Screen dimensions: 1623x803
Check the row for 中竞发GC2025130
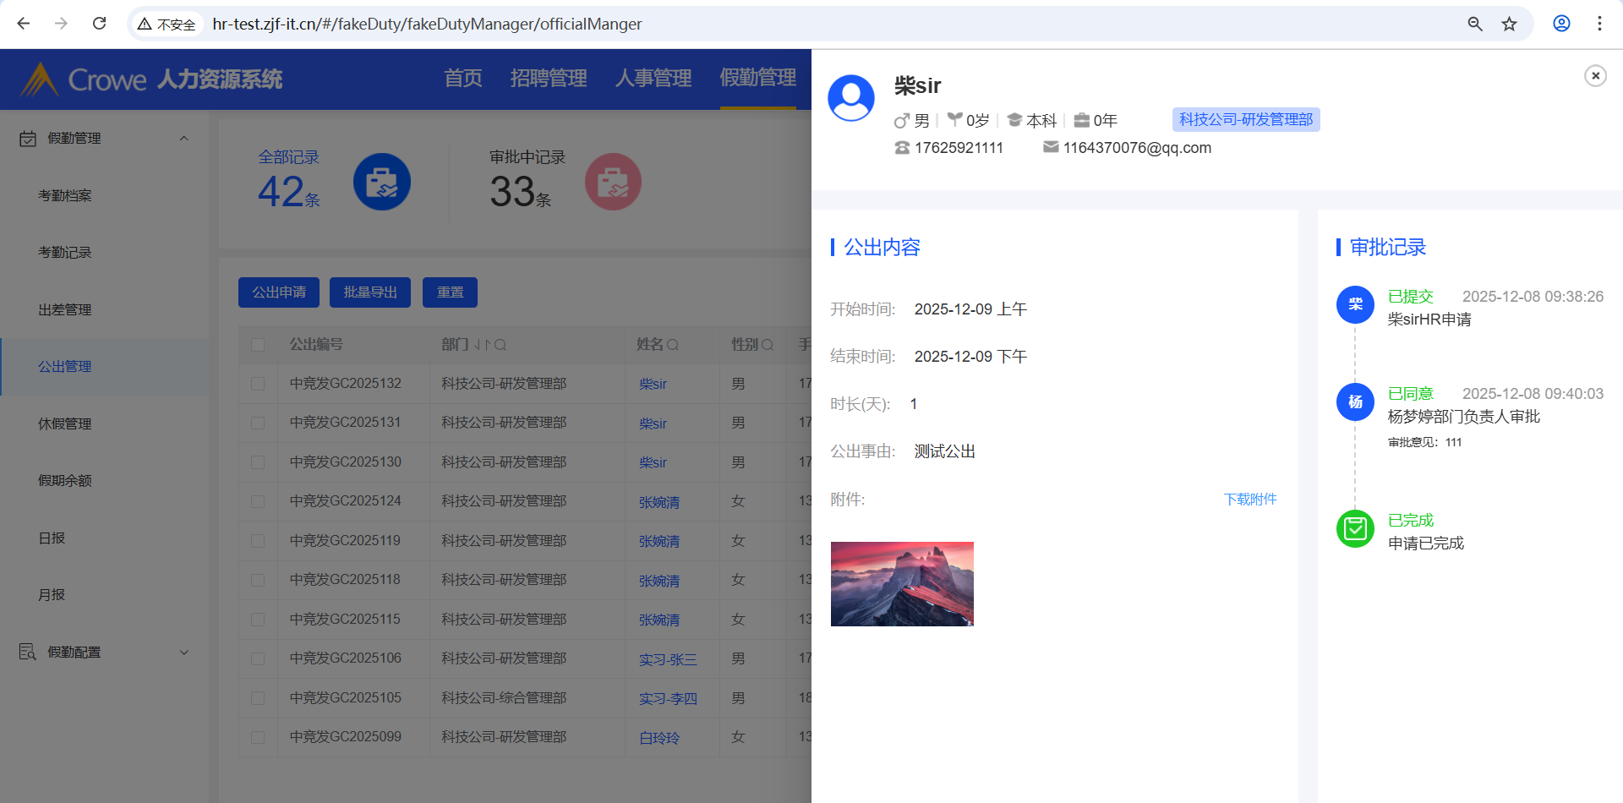click(x=258, y=462)
